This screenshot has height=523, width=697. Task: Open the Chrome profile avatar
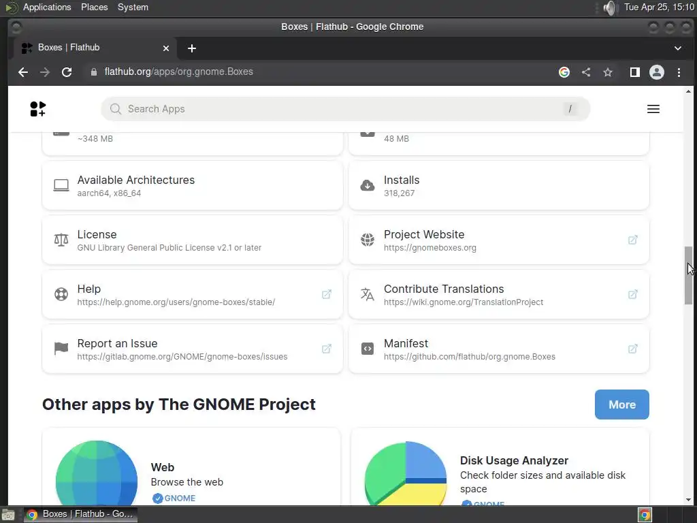[657, 72]
